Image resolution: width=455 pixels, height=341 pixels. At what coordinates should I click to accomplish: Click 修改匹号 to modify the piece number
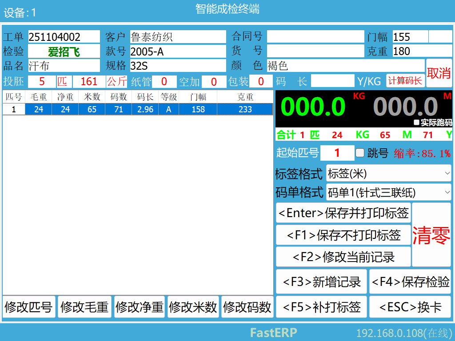point(28,306)
